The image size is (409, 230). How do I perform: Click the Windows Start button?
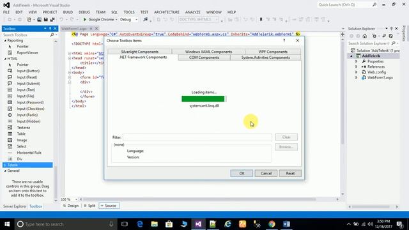(x=7, y=224)
